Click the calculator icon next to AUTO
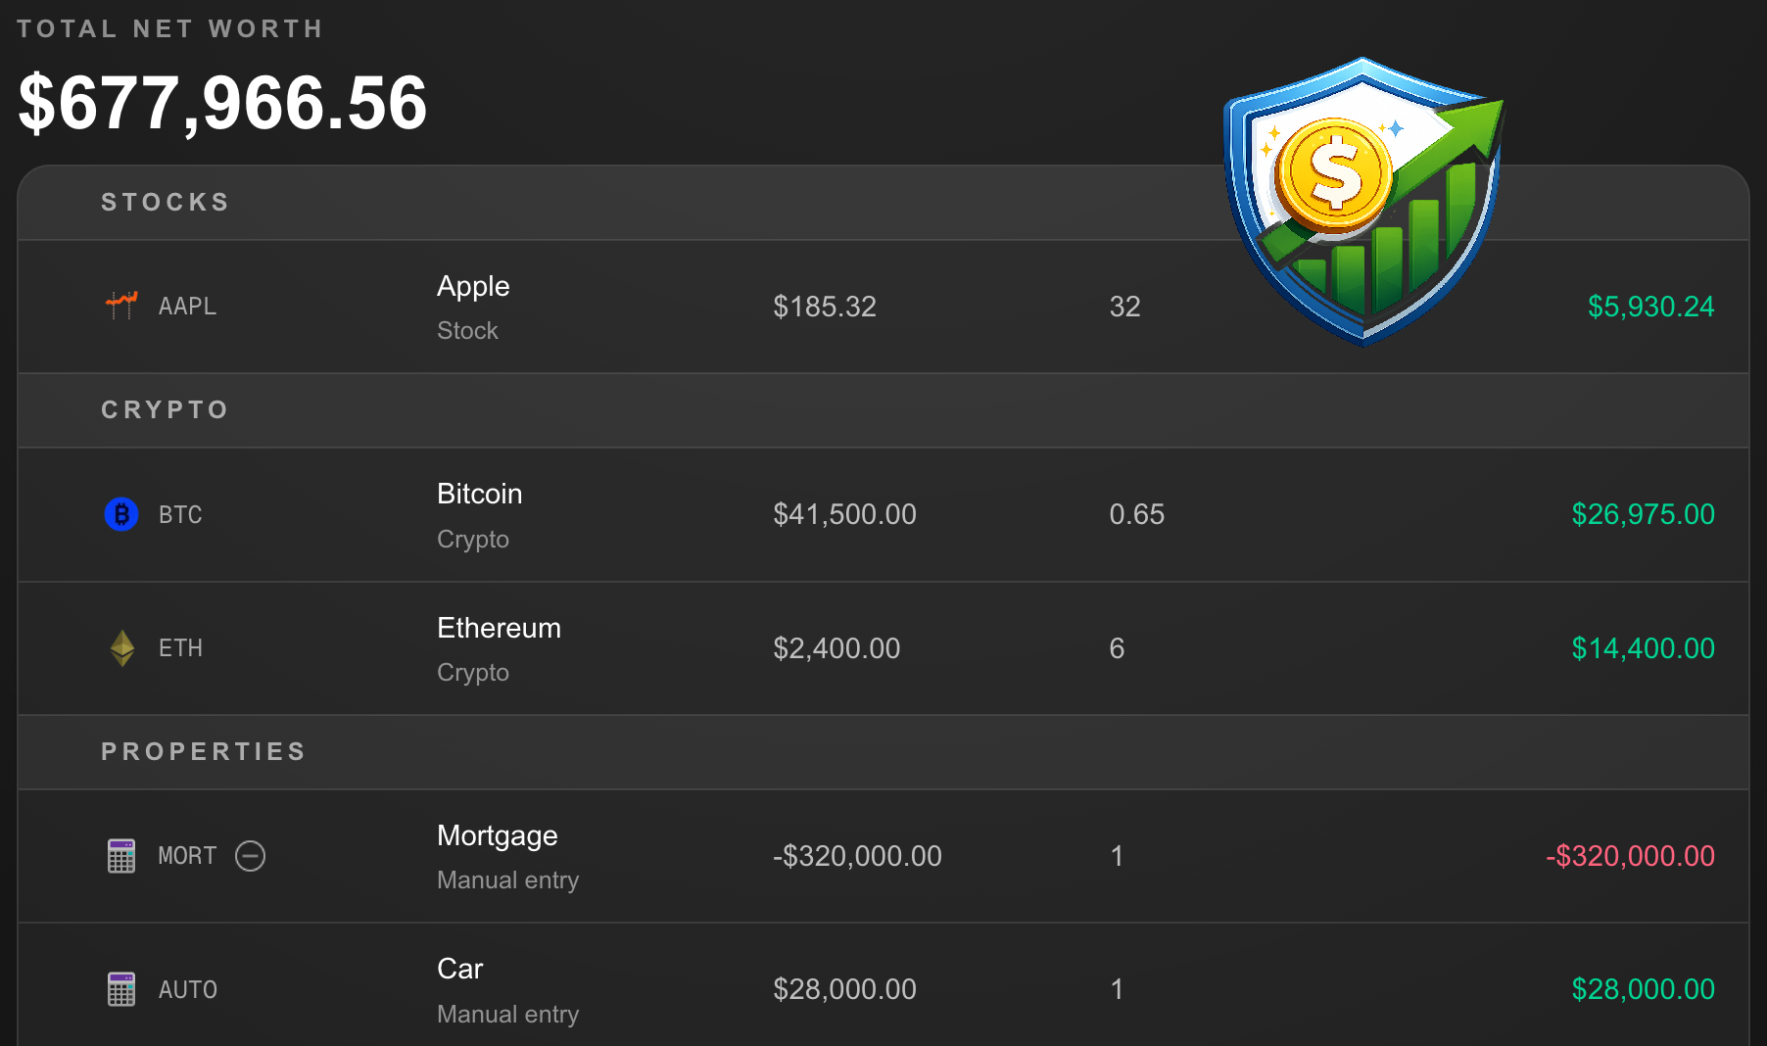This screenshot has width=1767, height=1046. (x=120, y=989)
